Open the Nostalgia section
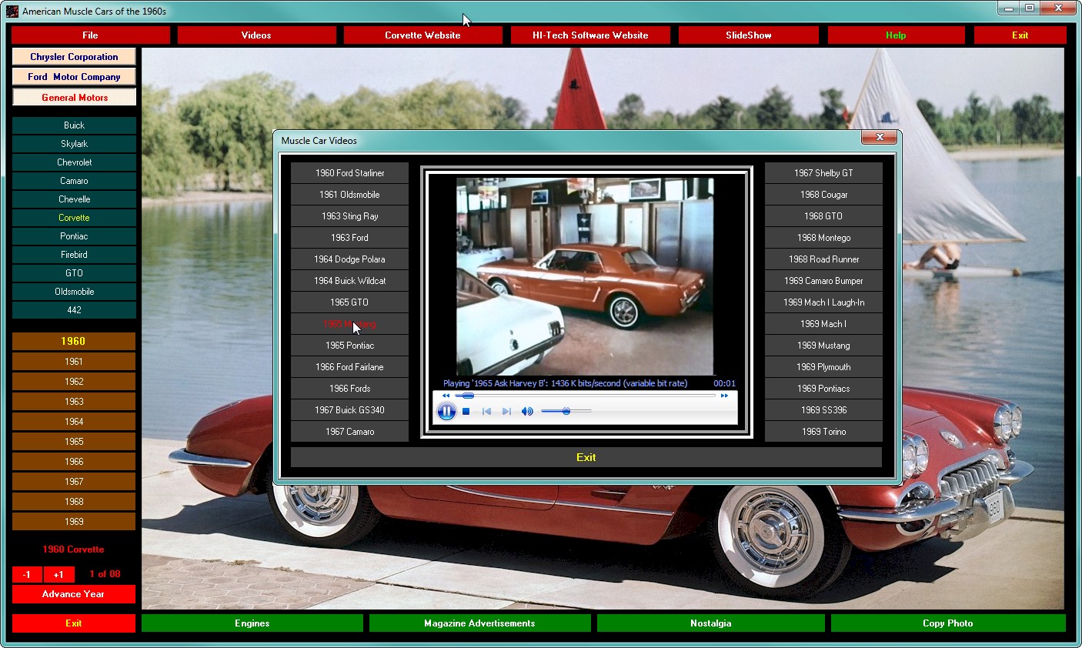This screenshot has width=1082, height=648. click(x=710, y=623)
